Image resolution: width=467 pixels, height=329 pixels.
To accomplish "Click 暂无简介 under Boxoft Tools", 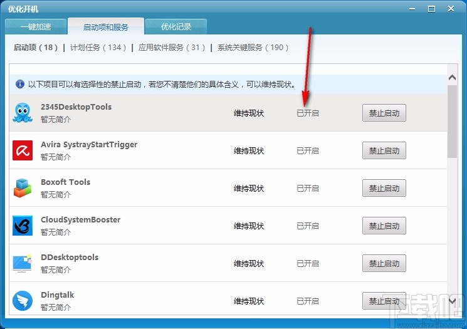I will click(56, 195).
